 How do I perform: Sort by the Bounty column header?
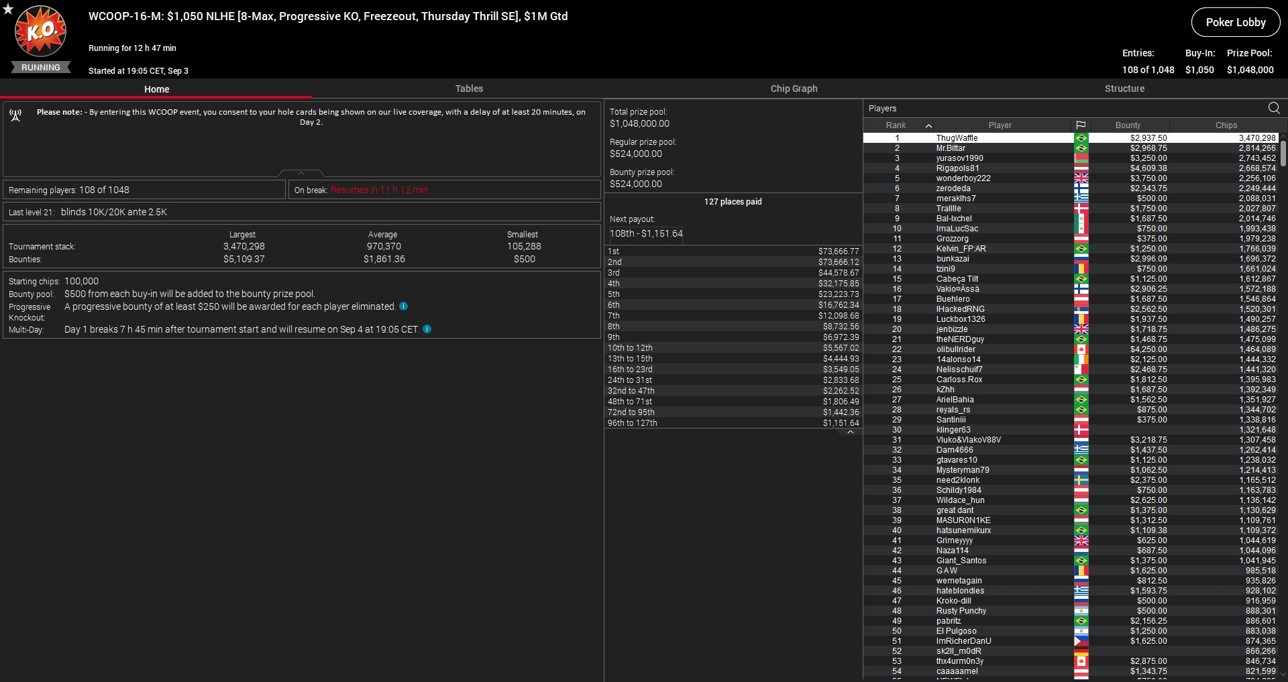coord(1128,125)
